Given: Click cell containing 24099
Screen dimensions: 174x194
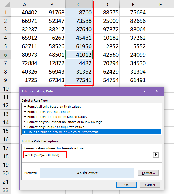Looking at the screenshot, I should point(133,55).
